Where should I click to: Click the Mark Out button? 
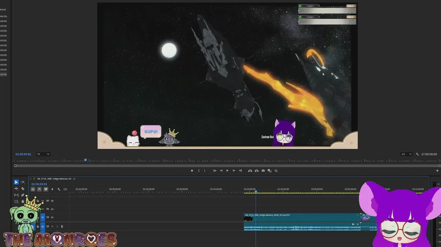[x=205, y=170]
